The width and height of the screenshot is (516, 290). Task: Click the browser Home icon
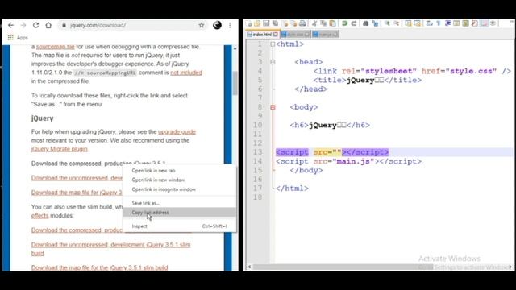[x=48, y=25]
